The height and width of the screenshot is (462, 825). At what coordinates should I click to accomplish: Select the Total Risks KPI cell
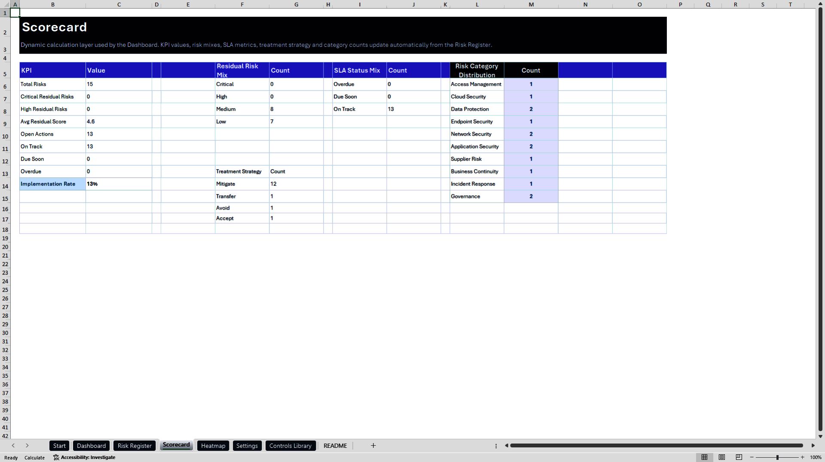[x=52, y=84]
